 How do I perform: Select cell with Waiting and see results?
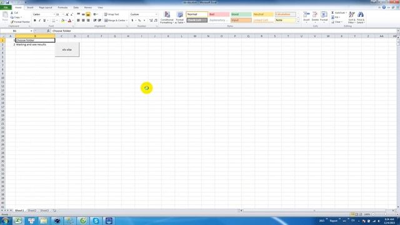point(35,44)
